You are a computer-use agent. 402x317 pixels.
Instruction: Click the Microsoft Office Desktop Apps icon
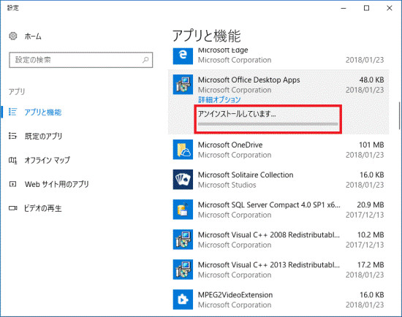point(183,85)
